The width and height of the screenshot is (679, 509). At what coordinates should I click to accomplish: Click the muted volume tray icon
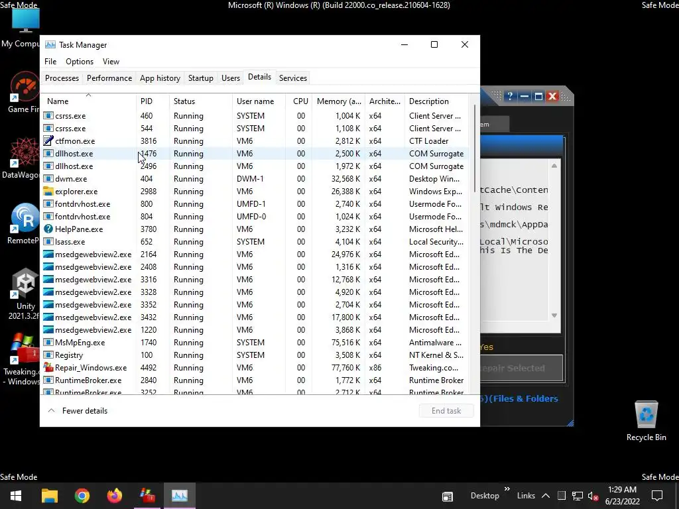point(593,496)
